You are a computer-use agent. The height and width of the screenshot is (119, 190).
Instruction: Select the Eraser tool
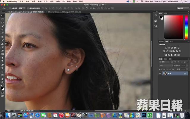pos(2,51)
